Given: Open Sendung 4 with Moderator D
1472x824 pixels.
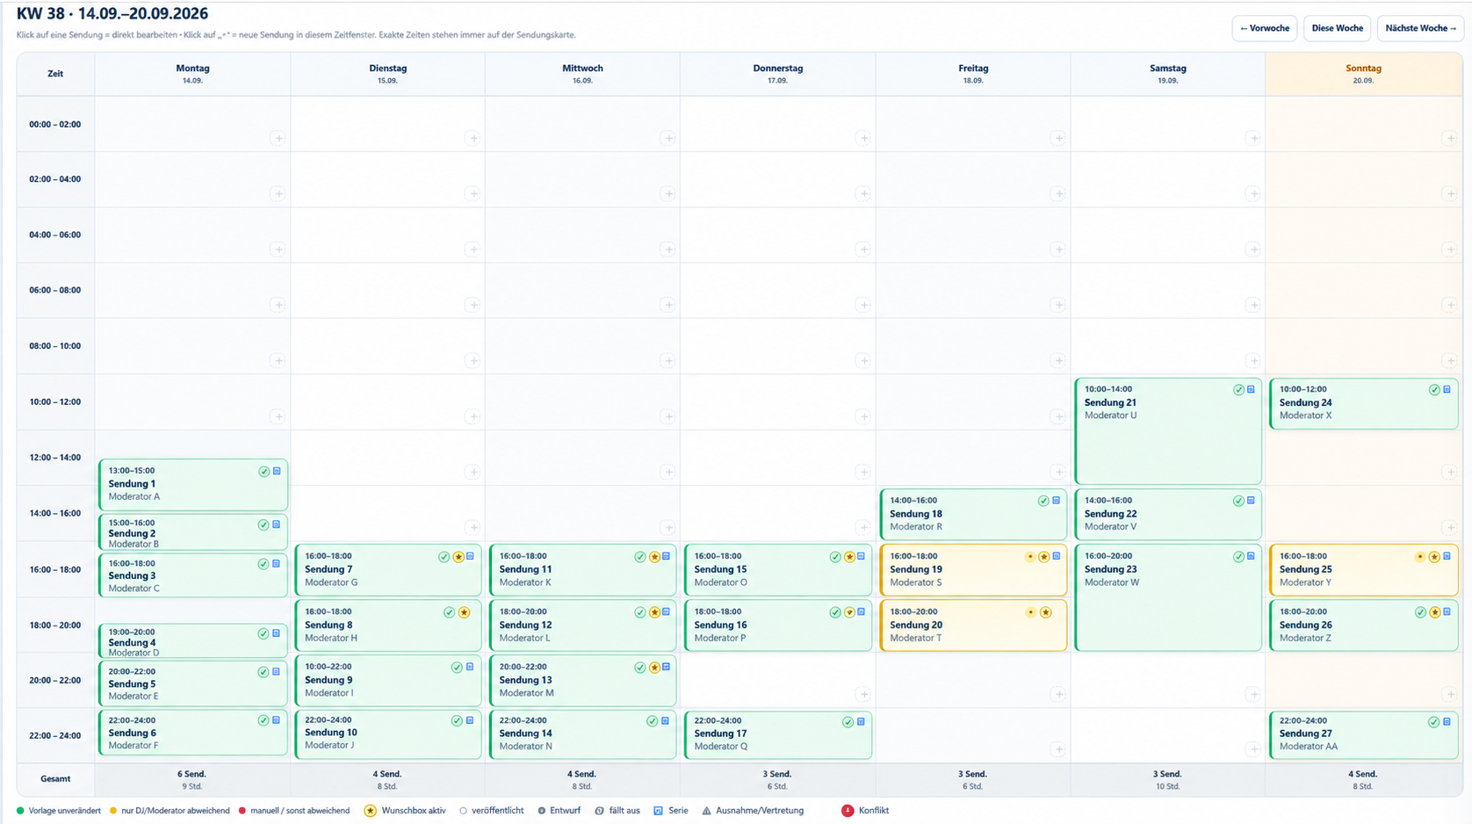Looking at the screenshot, I should point(193,641).
